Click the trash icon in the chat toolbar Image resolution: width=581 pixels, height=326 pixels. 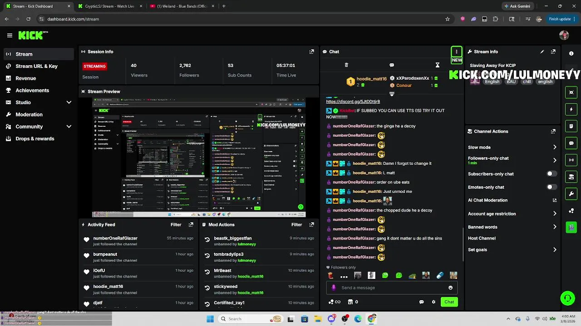(346, 65)
